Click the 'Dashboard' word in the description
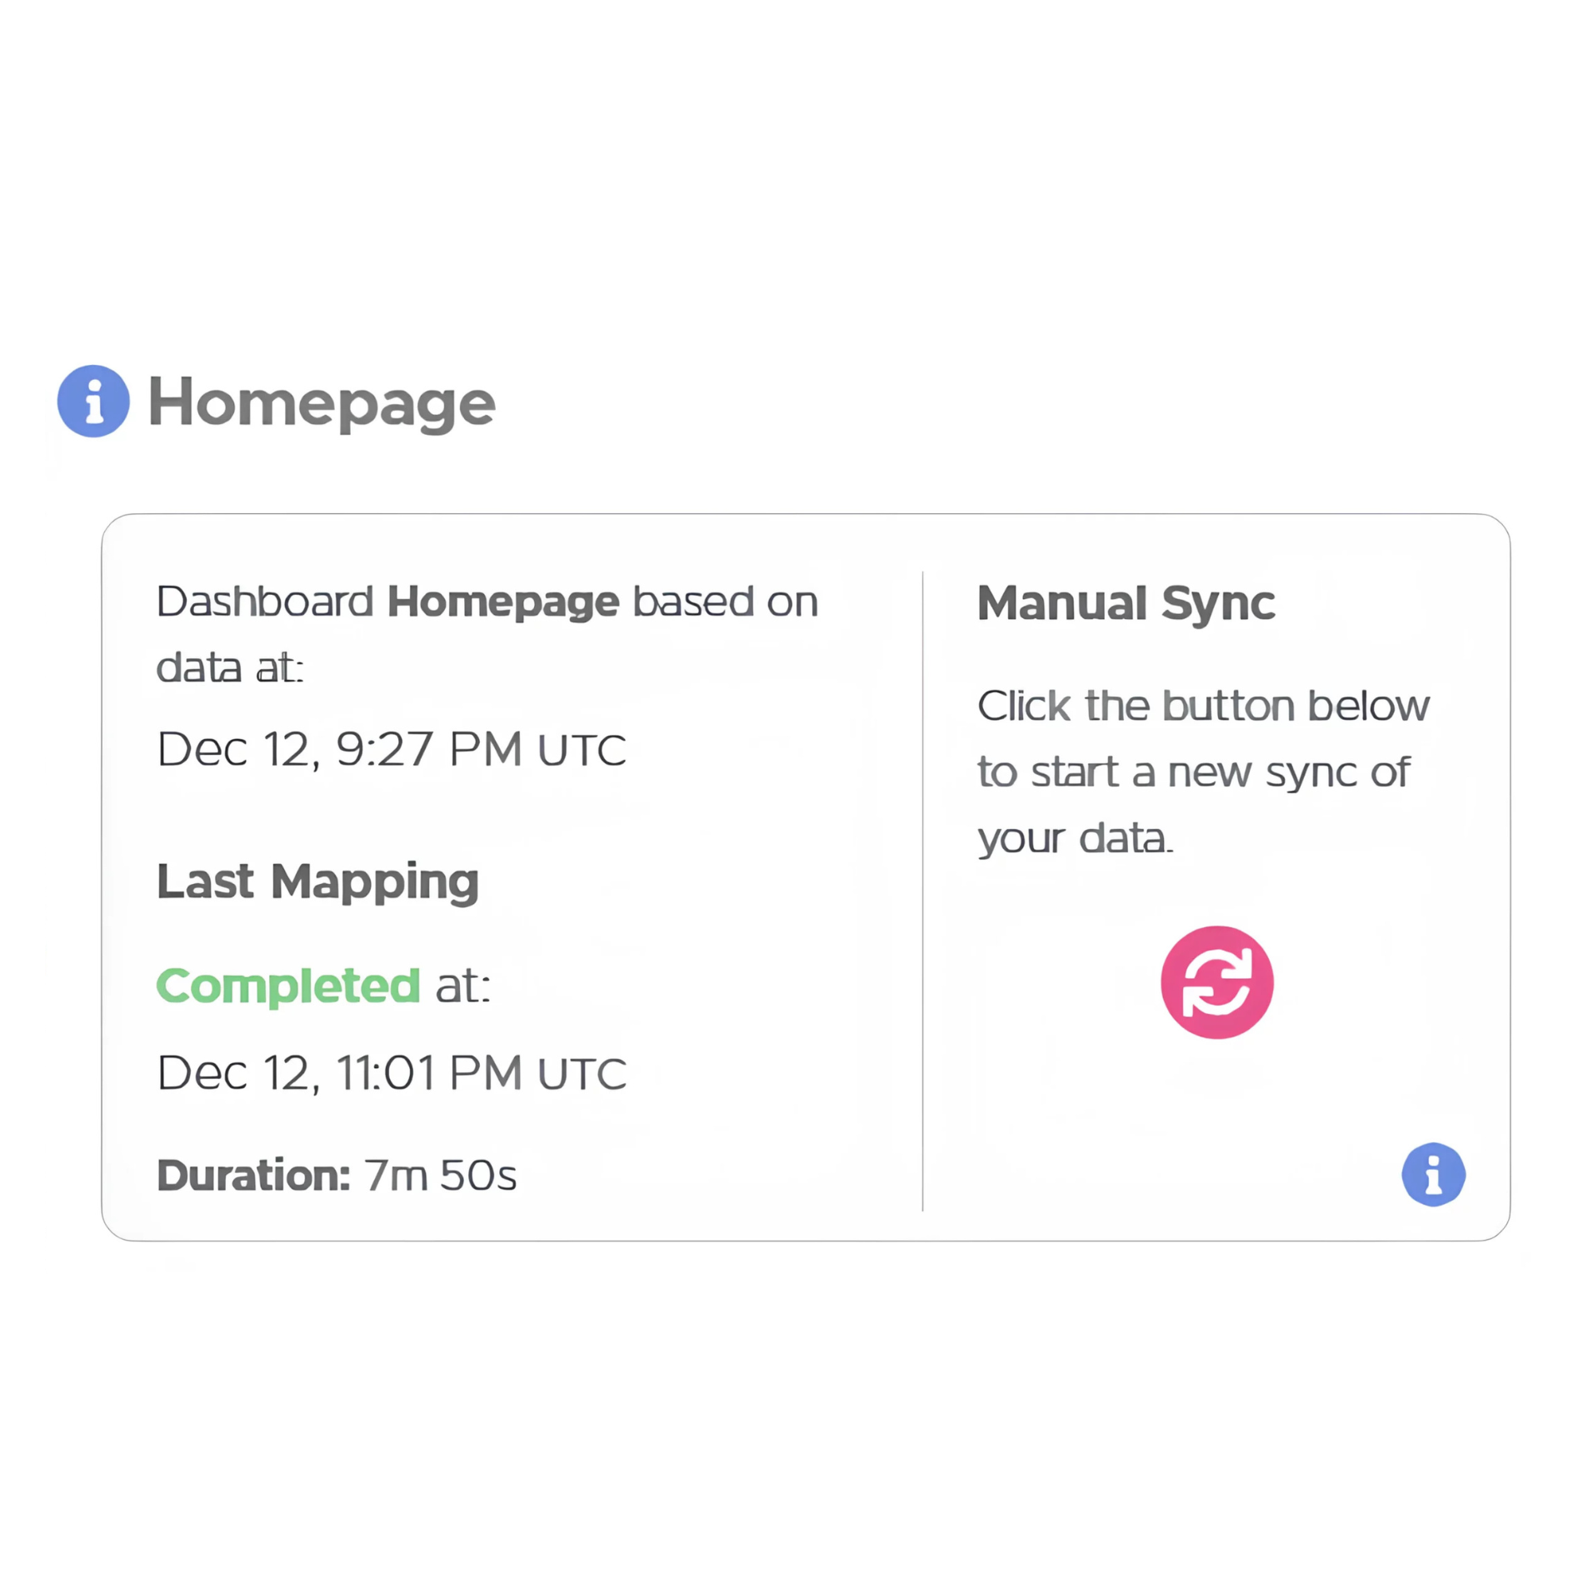Screen dimensions: 1583x1583 265,602
